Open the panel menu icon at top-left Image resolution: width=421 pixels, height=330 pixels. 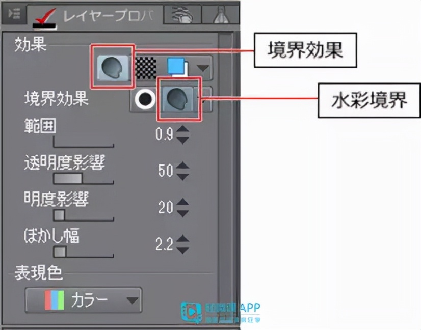(14, 14)
